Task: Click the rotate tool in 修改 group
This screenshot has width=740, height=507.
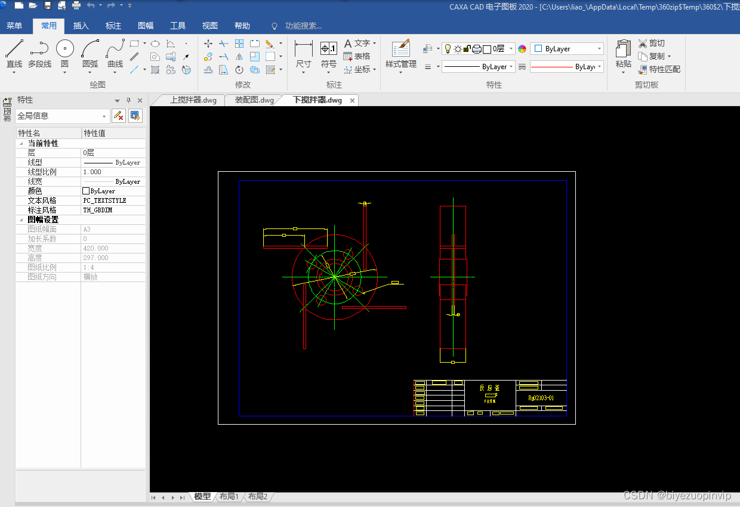Action: click(239, 70)
